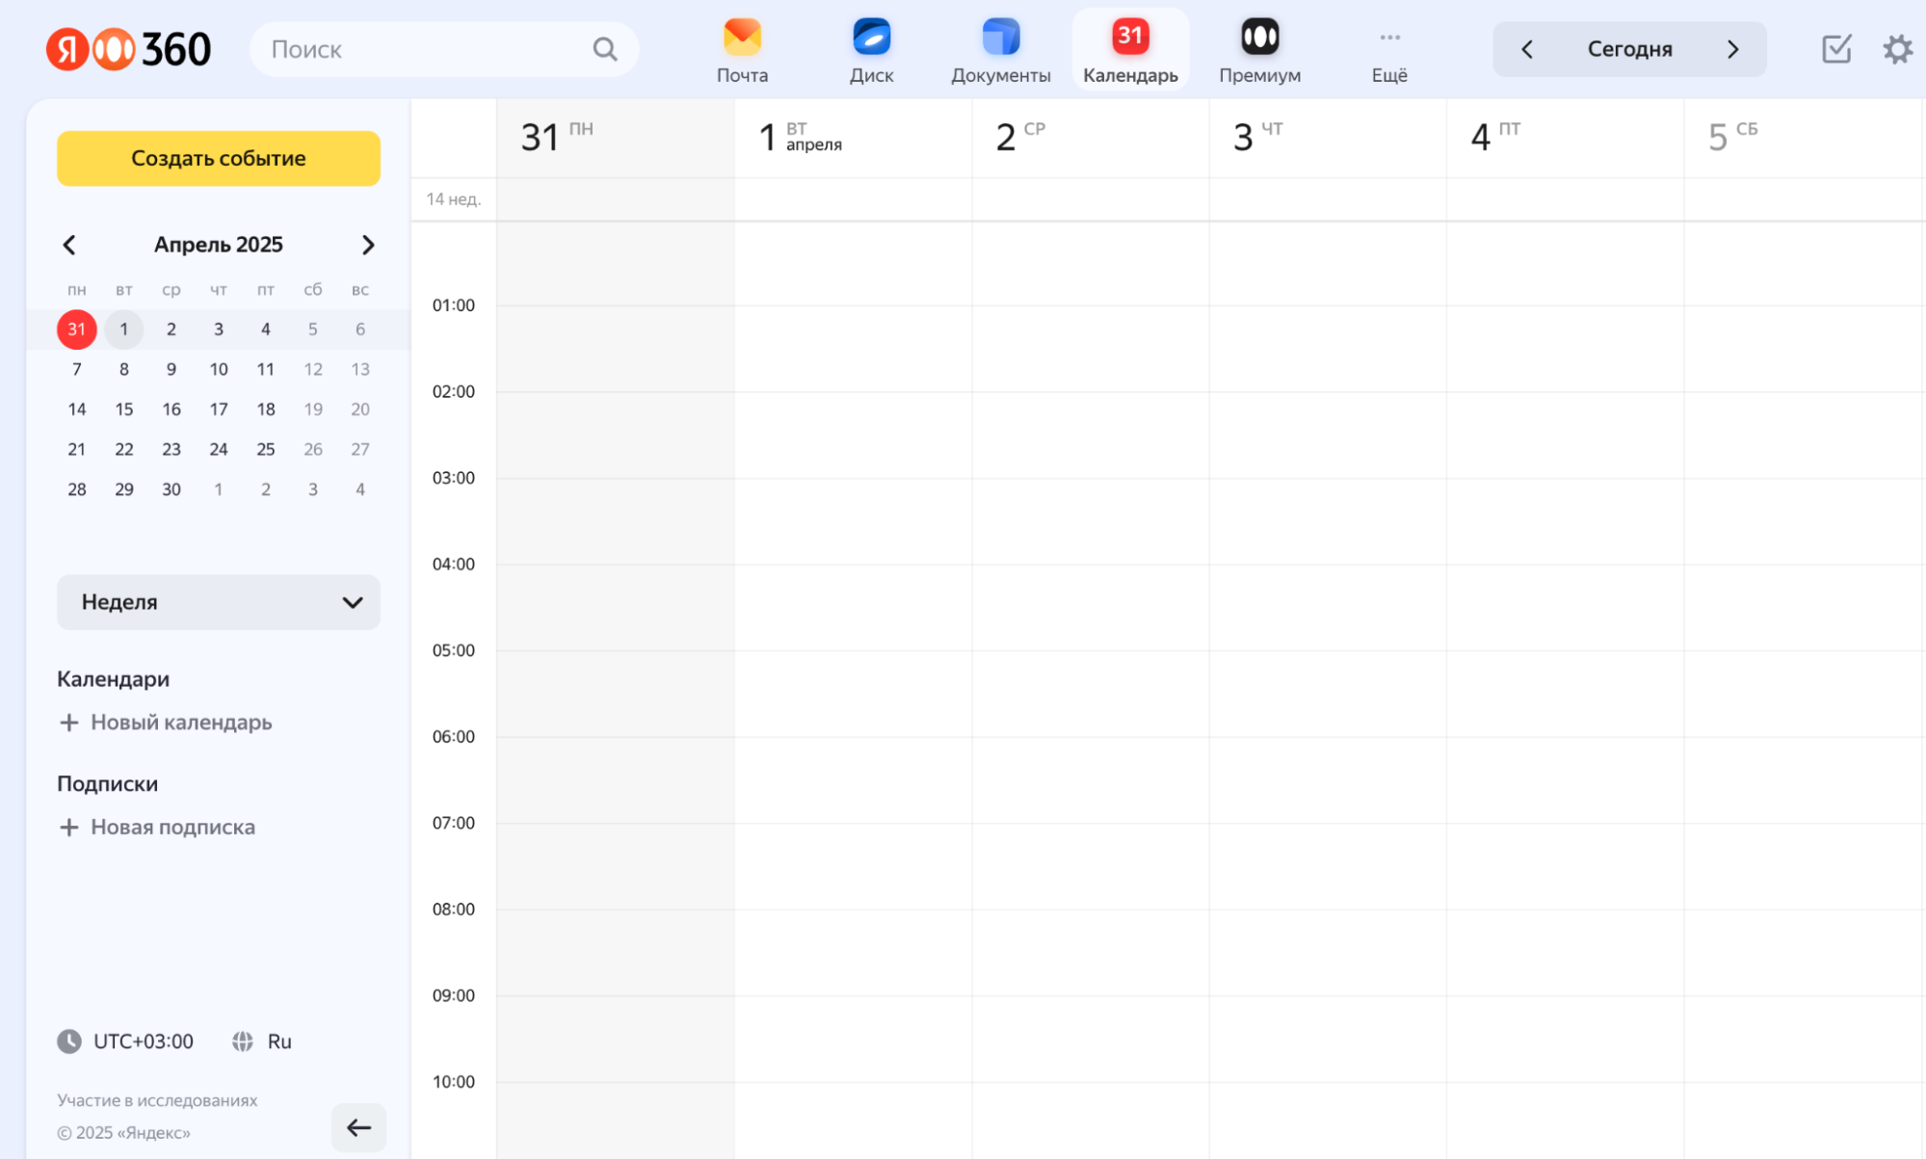Select the Календарь tab
This screenshot has width=1926, height=1159.
(1129, 50)
